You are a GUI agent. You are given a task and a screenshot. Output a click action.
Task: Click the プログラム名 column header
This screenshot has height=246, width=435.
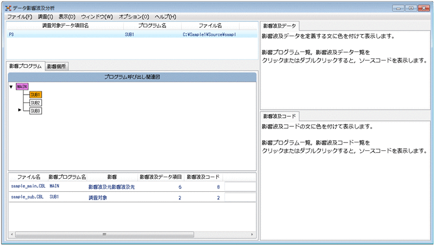click(153, 26)
